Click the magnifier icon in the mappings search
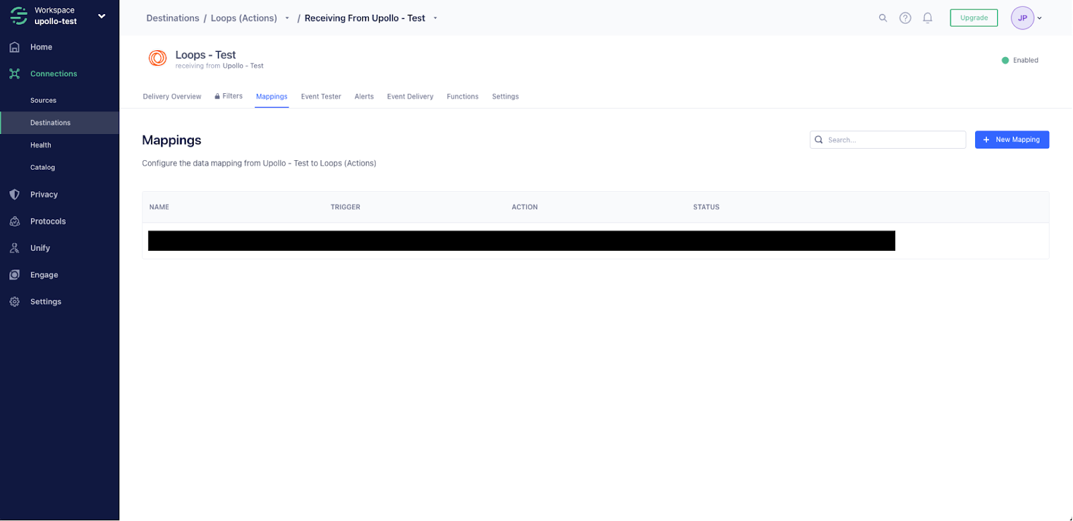The image size is (1073, 521). click(x=819, y=139)
